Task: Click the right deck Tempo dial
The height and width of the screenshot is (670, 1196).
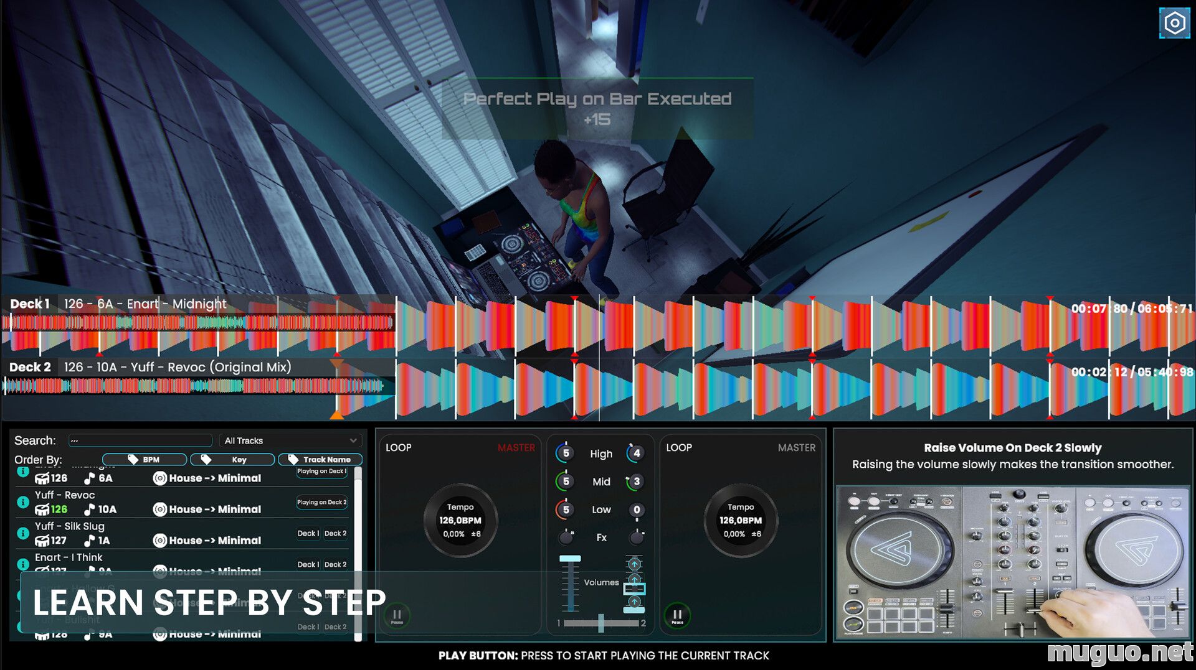Action: point(741,520)
